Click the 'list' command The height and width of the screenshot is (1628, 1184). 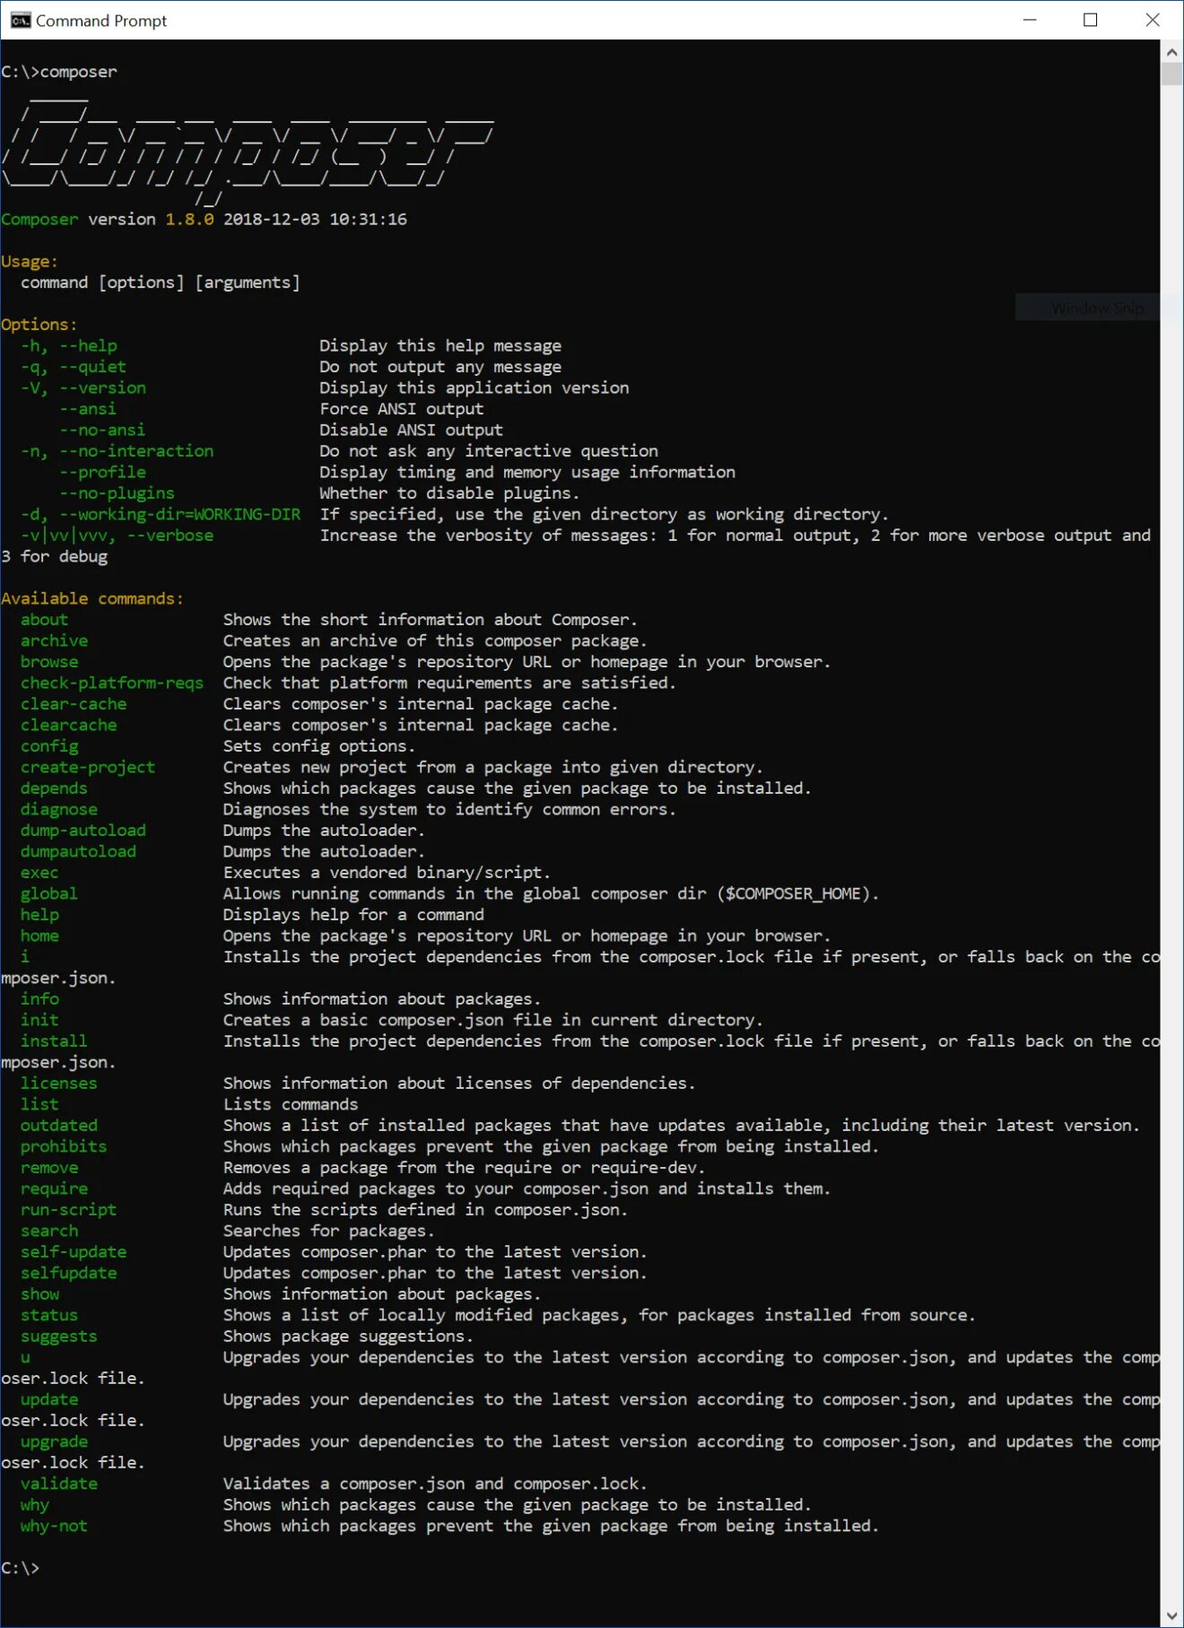click(39, 1104)
